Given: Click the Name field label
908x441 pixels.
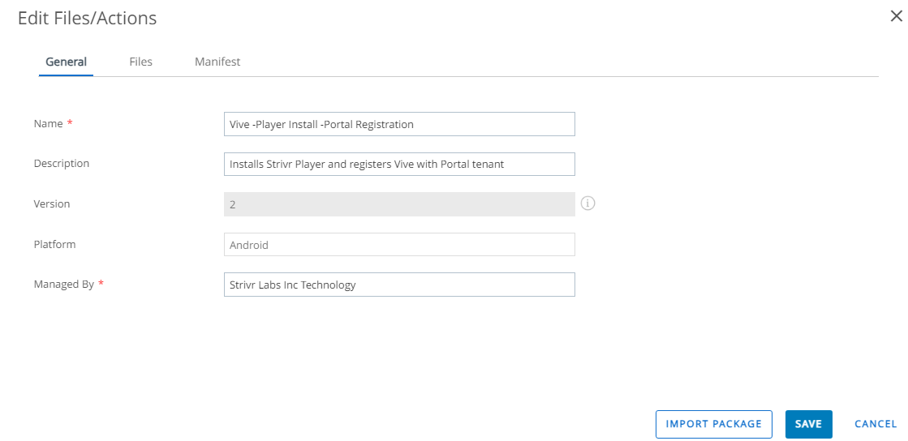Looking at the screenshot, I should tap(48, 123).
